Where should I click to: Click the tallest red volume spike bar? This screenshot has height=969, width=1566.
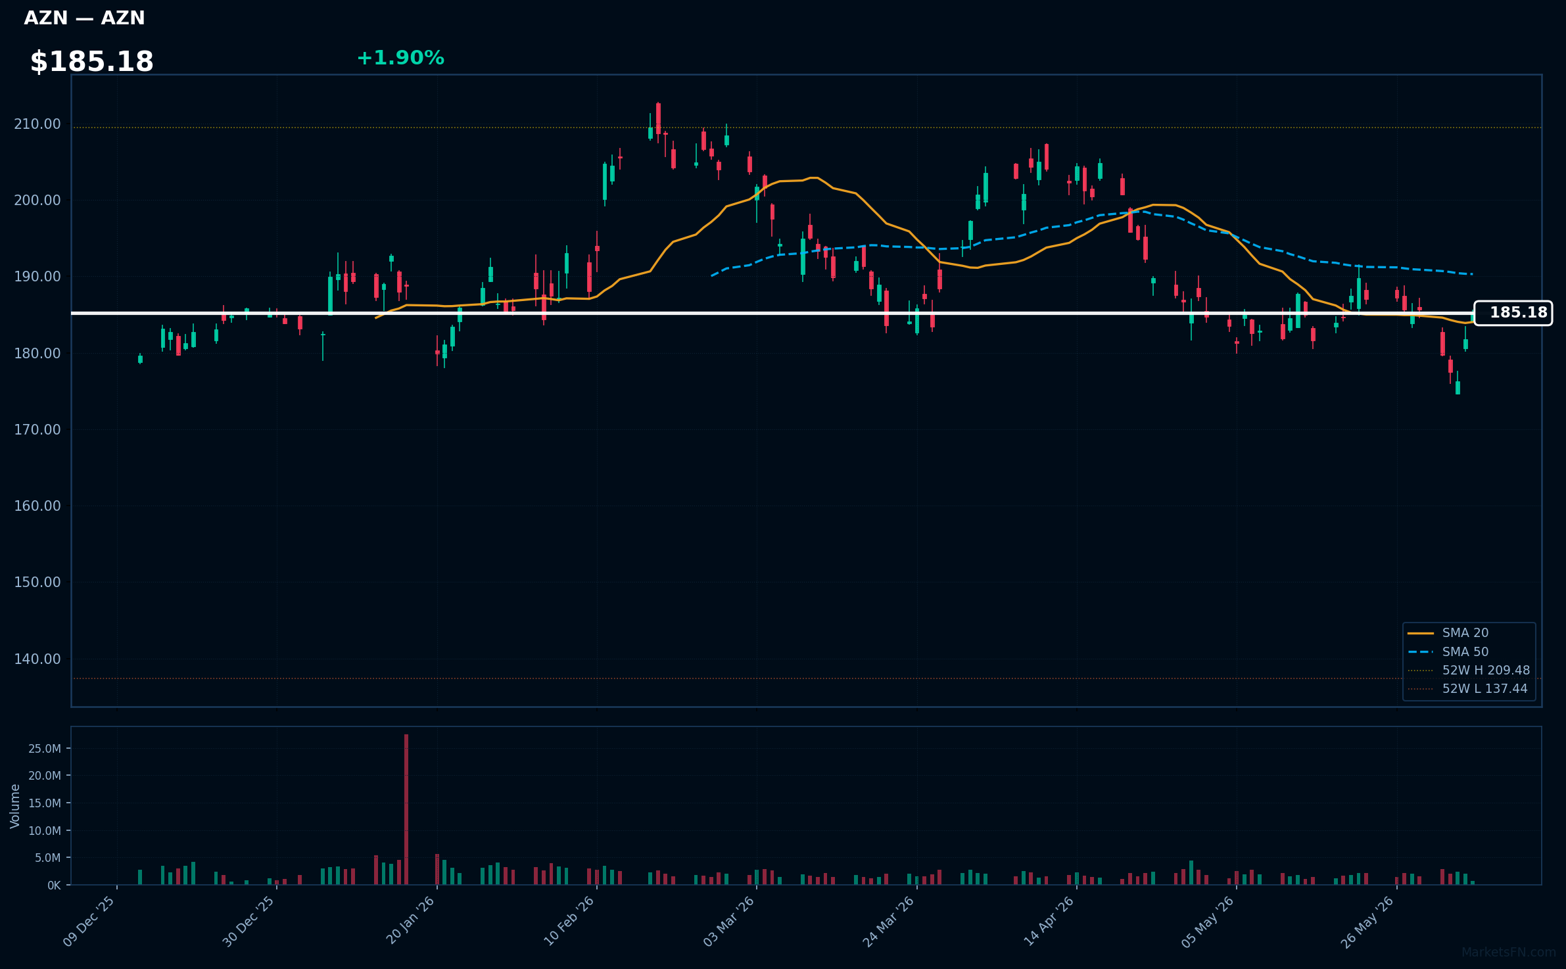pos(406,809)
